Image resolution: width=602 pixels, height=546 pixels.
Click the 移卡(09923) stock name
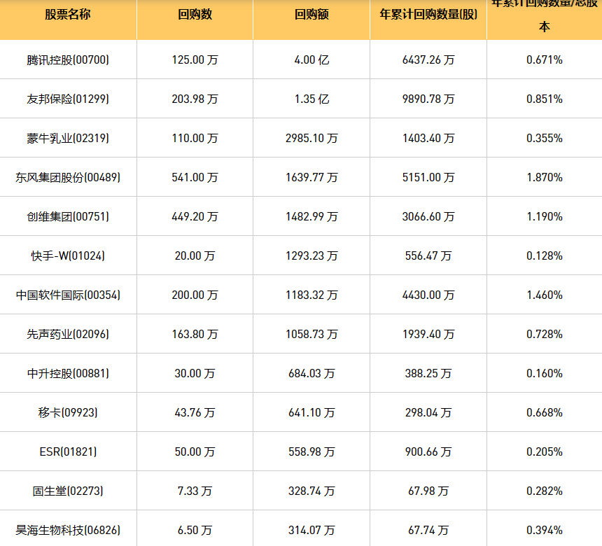[68, 413]
